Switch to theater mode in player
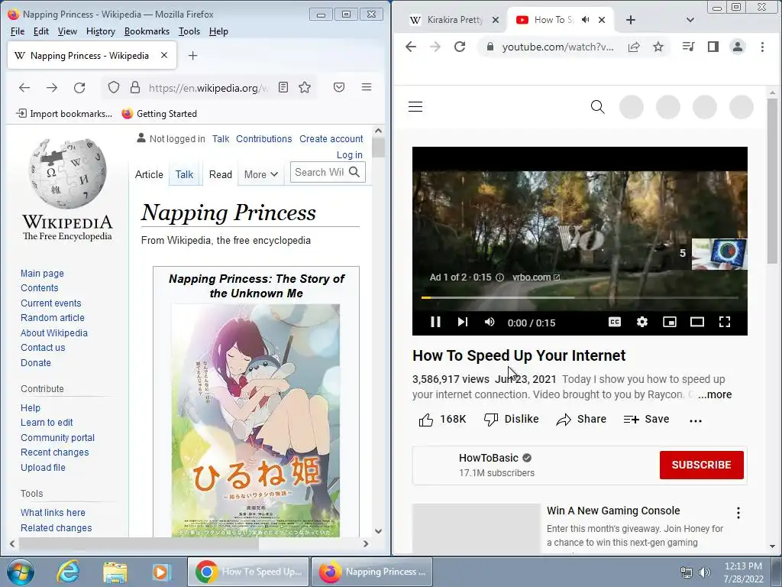 (696, 323)
